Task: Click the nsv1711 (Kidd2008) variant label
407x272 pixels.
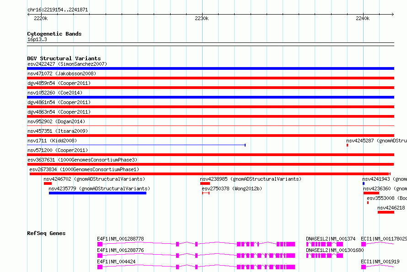Action: click(52, 141)
